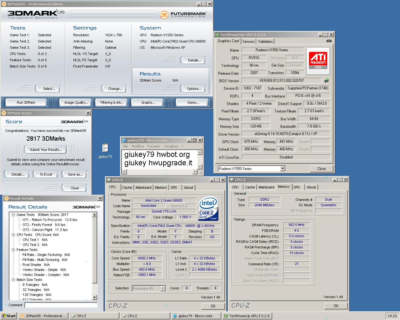This screenshot has width=400, height=320.
Task: Click the taskbar clock showing 14.23
Action: coord(392,316)
